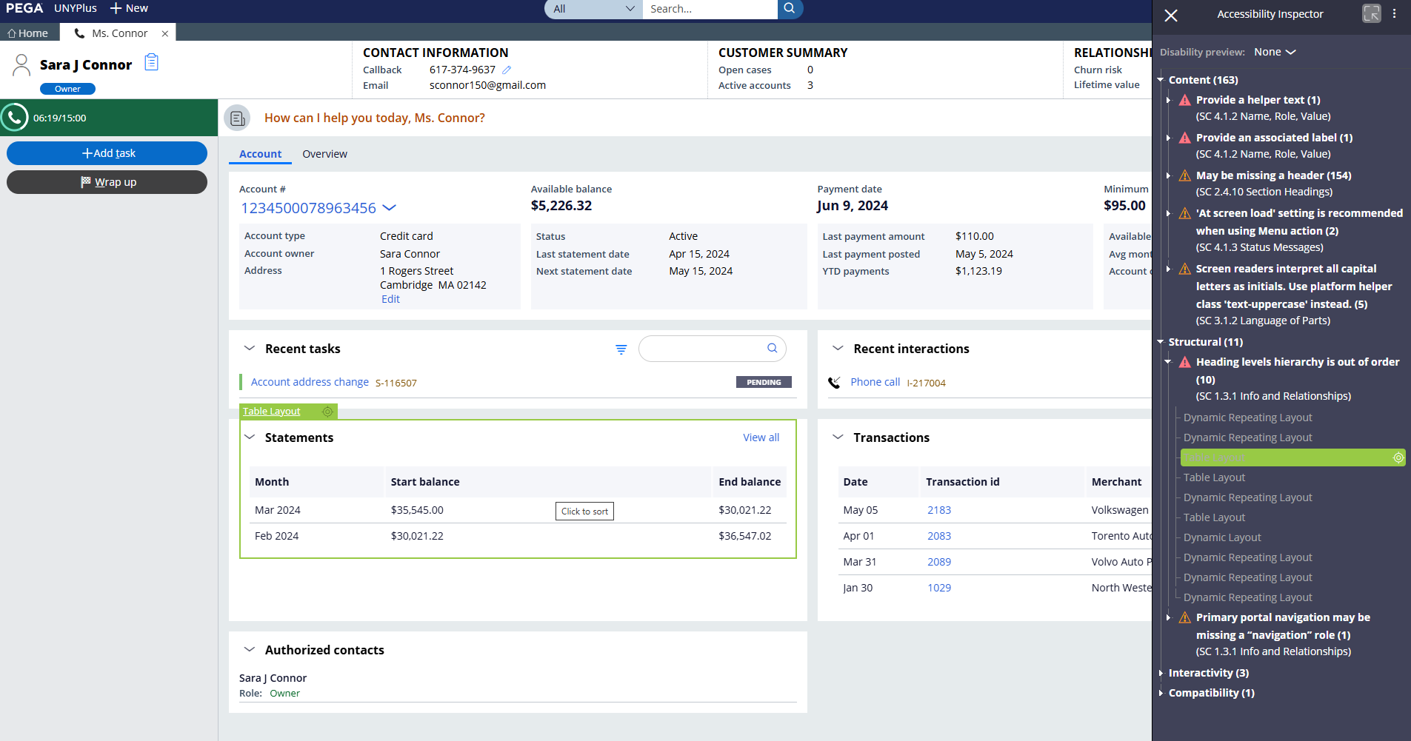Image resolution: width=1411 pixels, height=741 pixels.
Task: Toggle the inspector dock/expand icon
Action: (1371, 14)
